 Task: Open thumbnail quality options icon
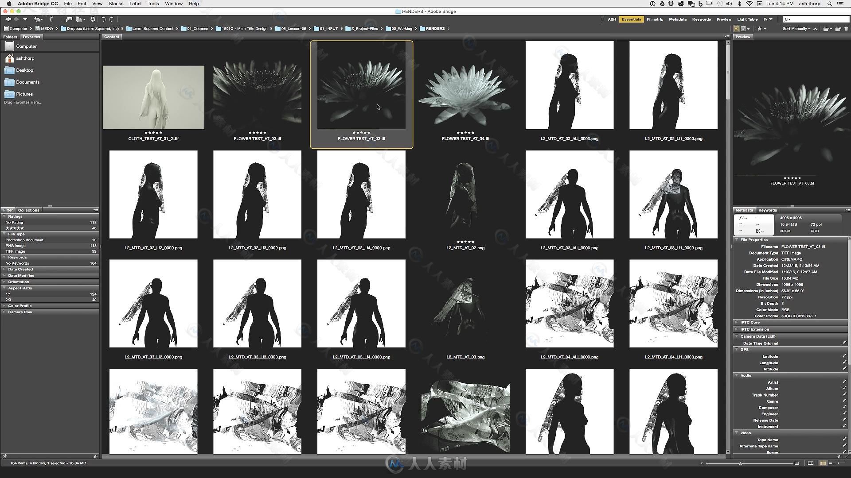[746, 28]
